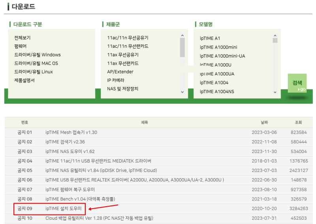Screen dimensions: 316x224
Task: Select model ipTIME A1000UA
Action: tap(217, 74)
